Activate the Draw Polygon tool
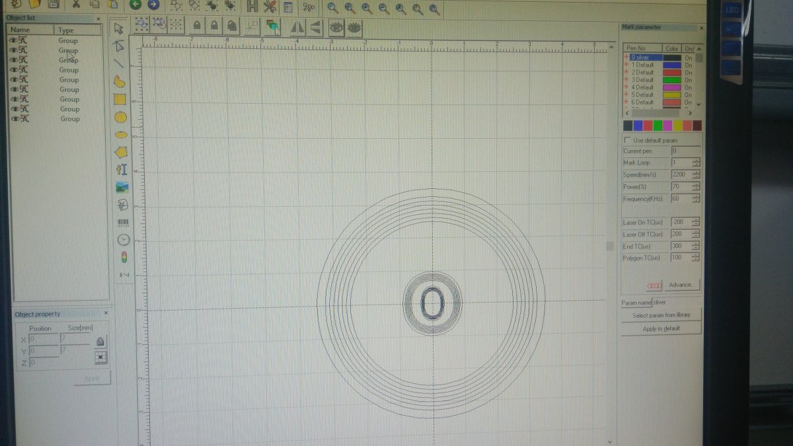 coord(120,152)
